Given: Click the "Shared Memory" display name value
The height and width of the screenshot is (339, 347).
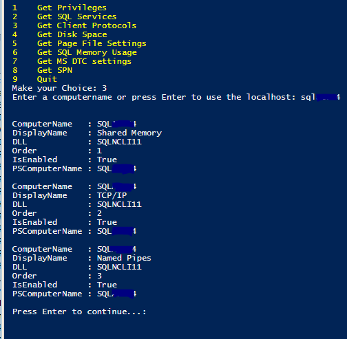Looking at the screenshot, I should click(129, 133).
